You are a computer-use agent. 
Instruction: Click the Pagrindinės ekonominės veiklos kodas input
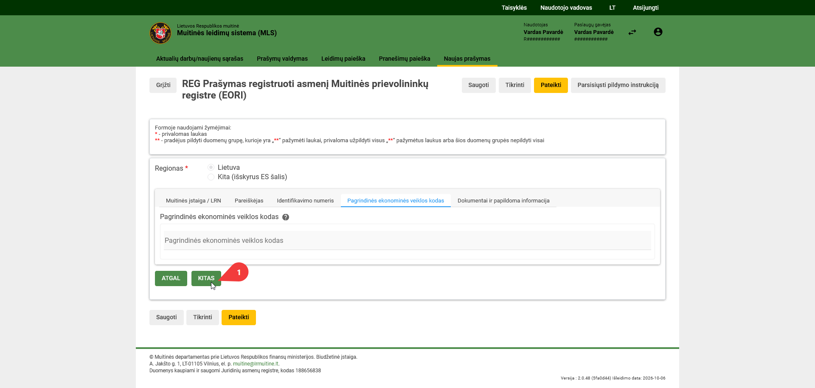coord(407,241)
